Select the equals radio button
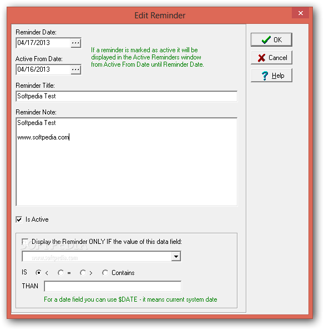 coord(60,273)
